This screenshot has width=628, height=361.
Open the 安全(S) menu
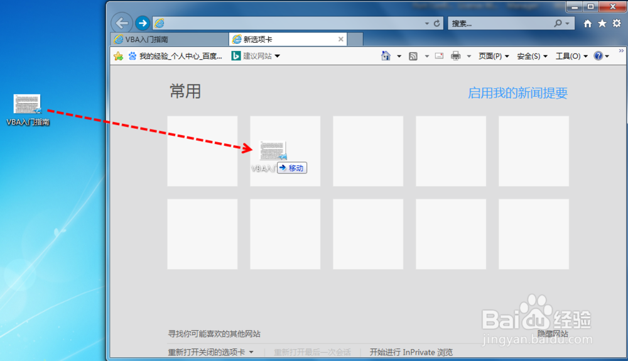point(532,56)
